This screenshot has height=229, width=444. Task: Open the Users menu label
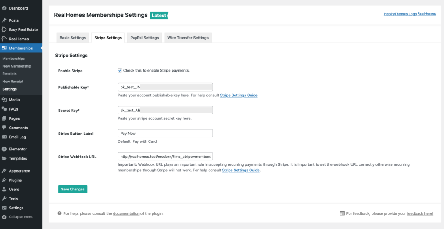coord(14,190)
